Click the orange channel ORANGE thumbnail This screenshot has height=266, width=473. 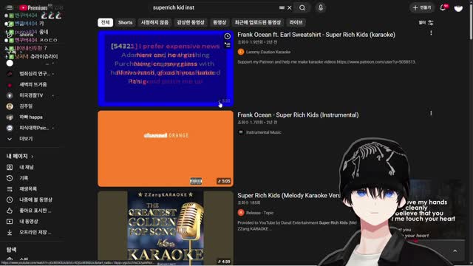[x=166, y=149]
